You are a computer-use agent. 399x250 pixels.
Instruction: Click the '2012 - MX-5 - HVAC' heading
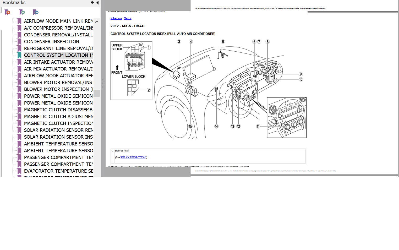[x=127, y=26]
